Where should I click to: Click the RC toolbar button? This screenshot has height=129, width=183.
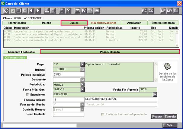click(x=144, y=11)
